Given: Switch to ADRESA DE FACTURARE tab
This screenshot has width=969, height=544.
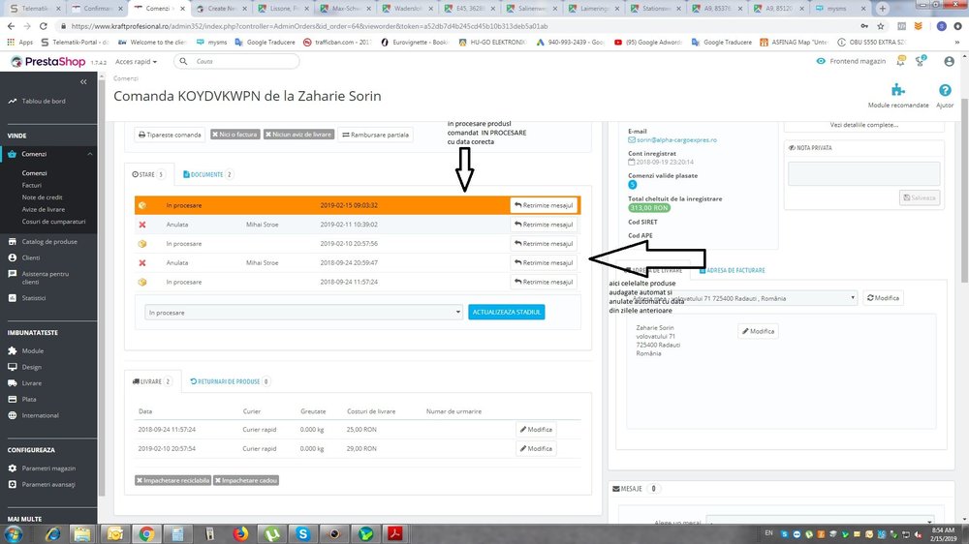Looking at the screenshot, I should pyautogui.click(x=733, y=270).
